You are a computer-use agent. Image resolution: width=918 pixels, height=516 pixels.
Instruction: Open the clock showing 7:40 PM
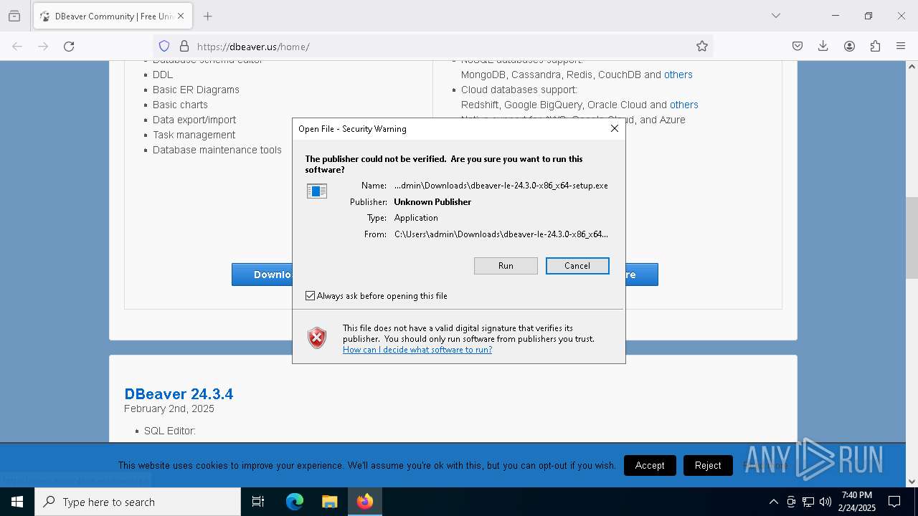(856, 502)
